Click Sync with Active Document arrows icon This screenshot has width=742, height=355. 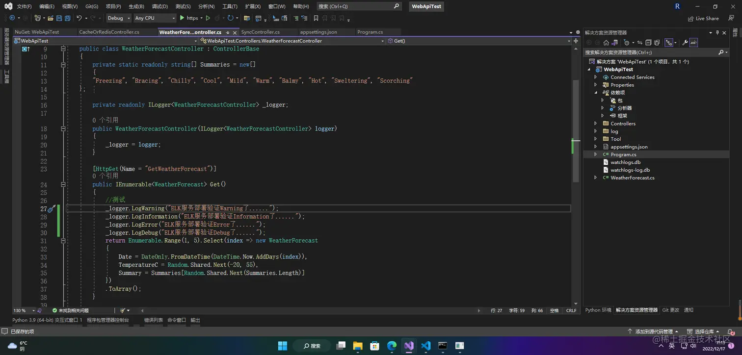[640, 43]
